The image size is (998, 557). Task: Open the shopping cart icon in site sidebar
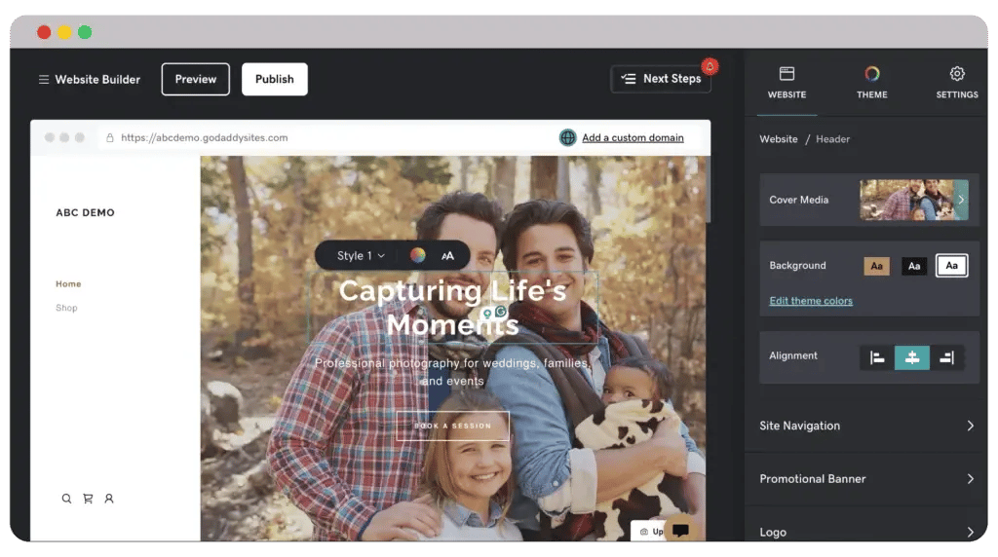point(88,499)
